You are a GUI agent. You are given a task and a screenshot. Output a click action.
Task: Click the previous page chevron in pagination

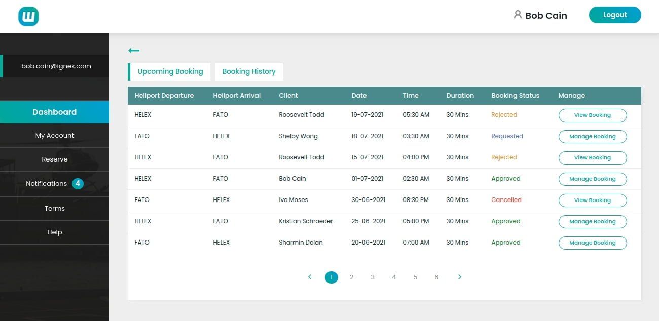310,277
